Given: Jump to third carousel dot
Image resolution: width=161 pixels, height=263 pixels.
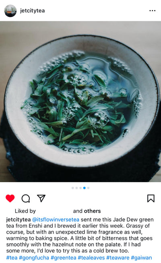Looking at the screenshot, I should tap(80, 188).
